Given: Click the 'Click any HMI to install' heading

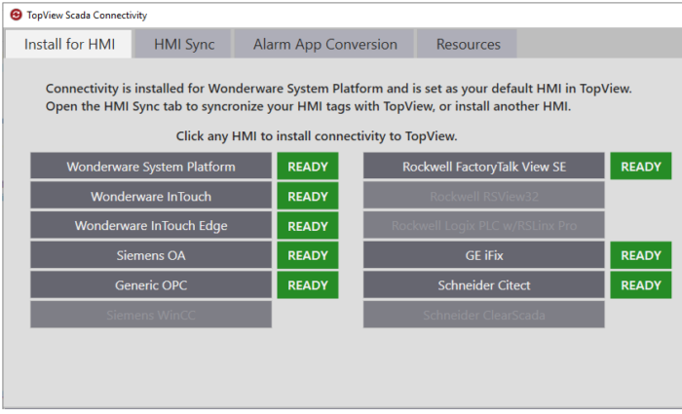Looking at the screenshot, I should coord(317,136).
